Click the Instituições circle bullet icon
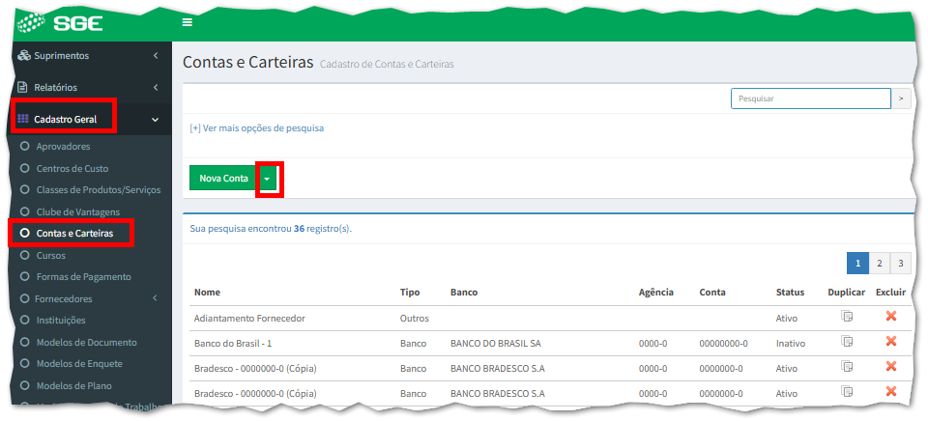 pyautogui.click(x=24, y=320)
